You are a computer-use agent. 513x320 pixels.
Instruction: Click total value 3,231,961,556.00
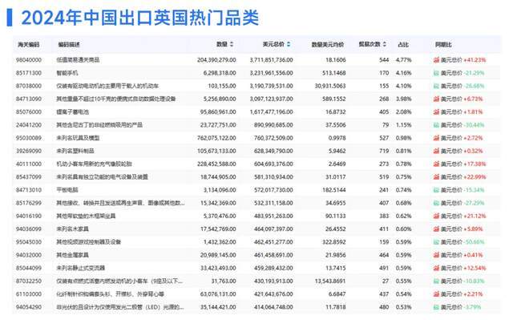[x=271, y=73]
